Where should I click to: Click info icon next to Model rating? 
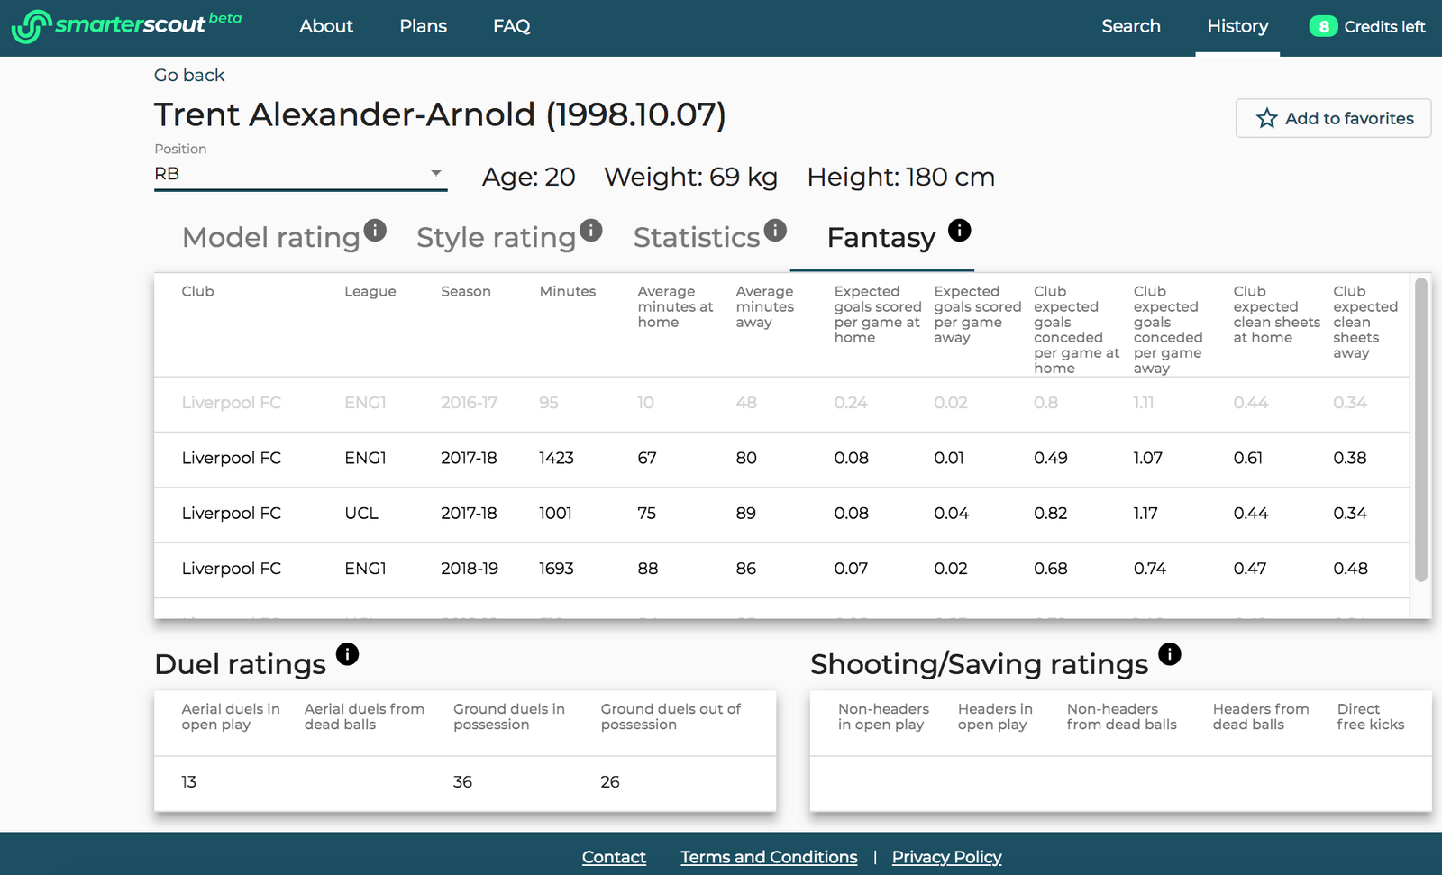point(375,231)
